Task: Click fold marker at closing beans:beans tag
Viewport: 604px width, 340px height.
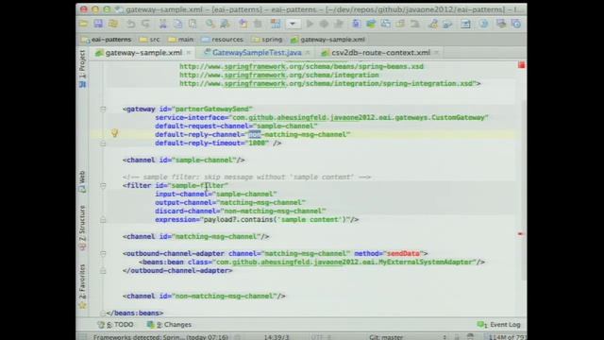Action: [x=103, y=313]
